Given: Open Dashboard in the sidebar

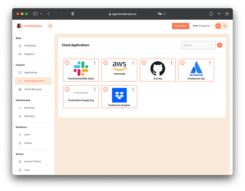Looking at the screenshot, I should click(x=33, y=46).
